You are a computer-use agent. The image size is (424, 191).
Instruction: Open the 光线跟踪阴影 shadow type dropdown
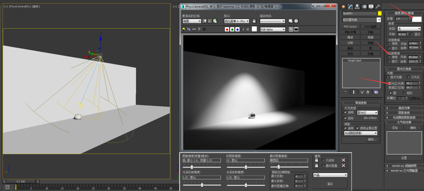[x=361, y=133]
